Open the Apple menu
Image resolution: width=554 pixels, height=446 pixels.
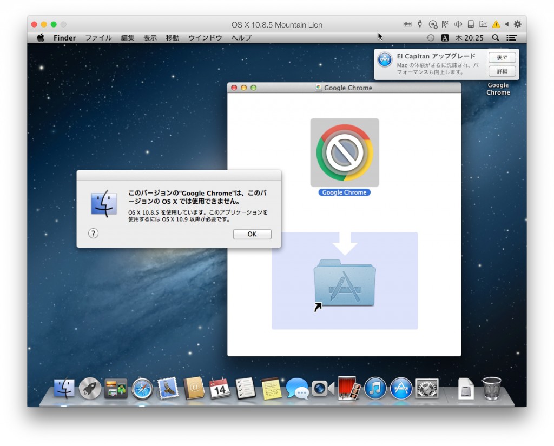tap(41, 38)
